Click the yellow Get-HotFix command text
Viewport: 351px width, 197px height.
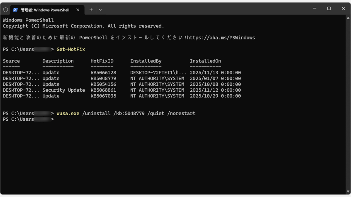point(70,49)
